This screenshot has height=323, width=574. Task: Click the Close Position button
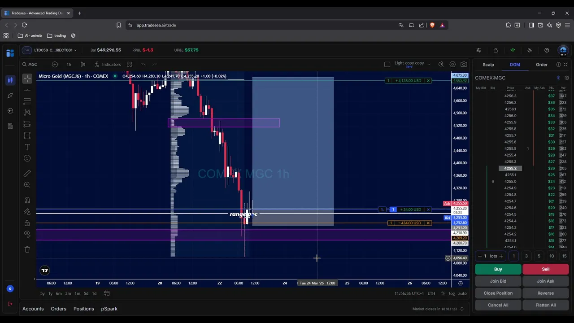pos(498,293)
